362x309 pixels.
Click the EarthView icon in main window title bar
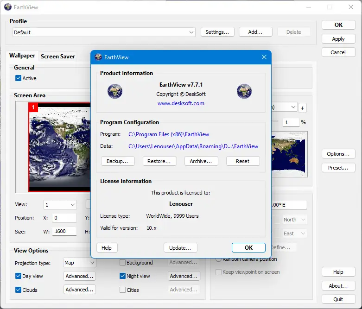[8, 7]
